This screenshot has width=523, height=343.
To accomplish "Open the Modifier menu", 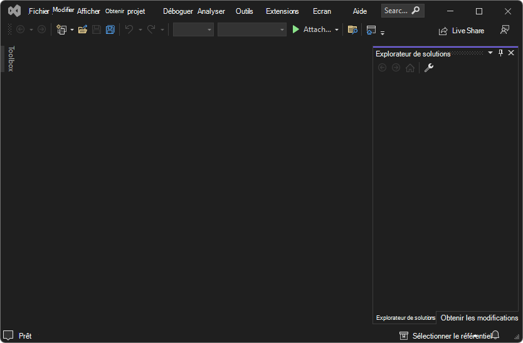I will pos(63,10).
